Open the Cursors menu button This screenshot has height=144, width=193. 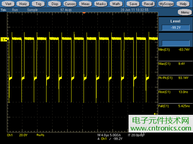(x=70, y=4)
